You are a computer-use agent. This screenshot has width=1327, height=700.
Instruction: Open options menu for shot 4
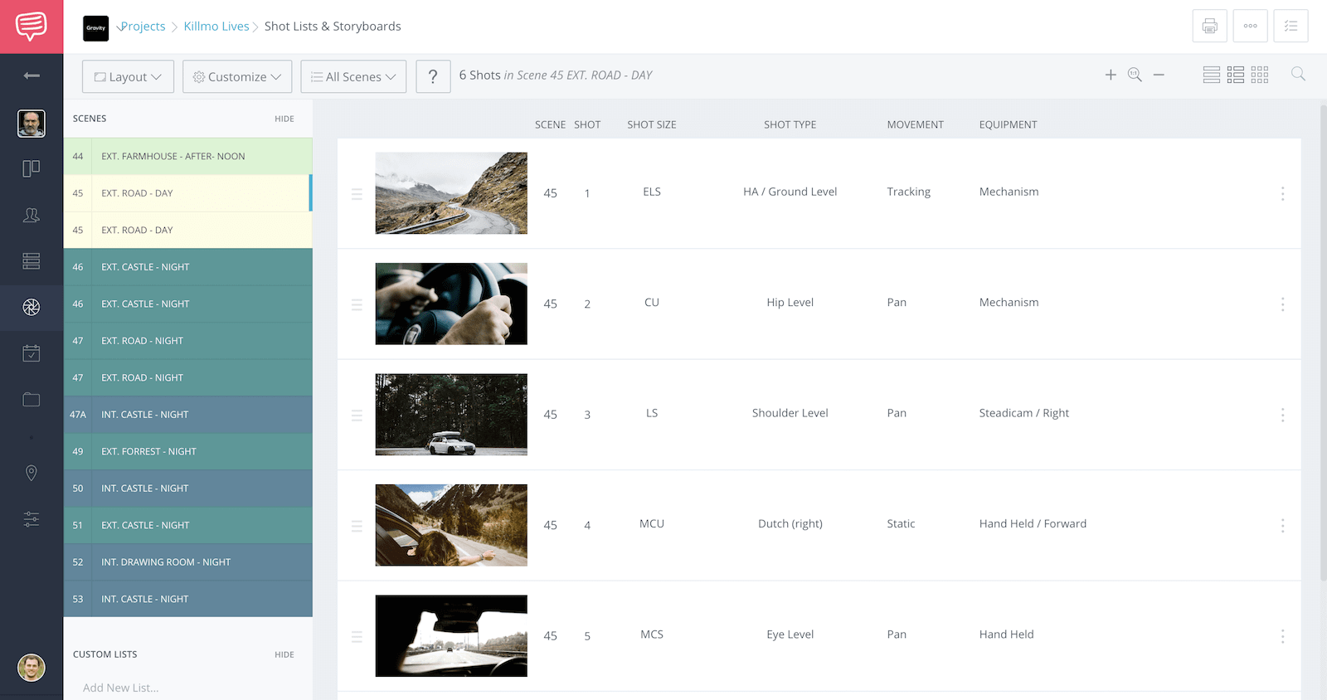(1282, 526)
